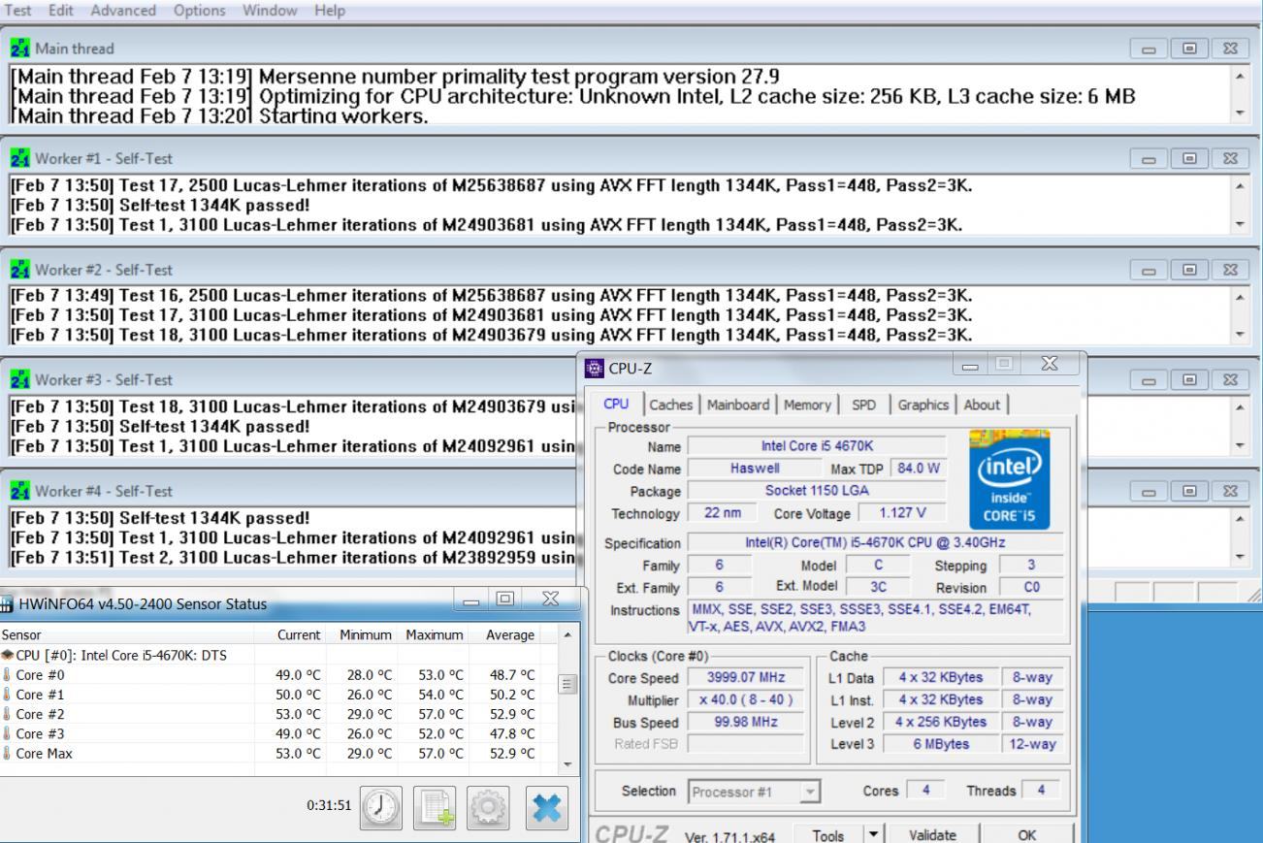Click the Intel Core i5 4670K name field

816,446
